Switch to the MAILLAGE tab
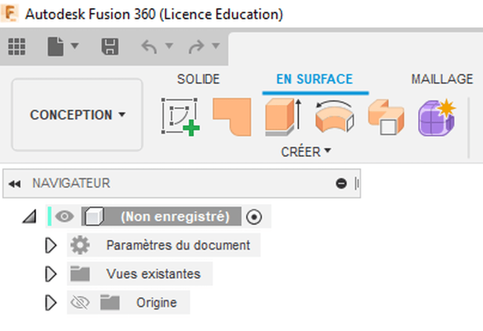483x331 pixels. (442, 79)
